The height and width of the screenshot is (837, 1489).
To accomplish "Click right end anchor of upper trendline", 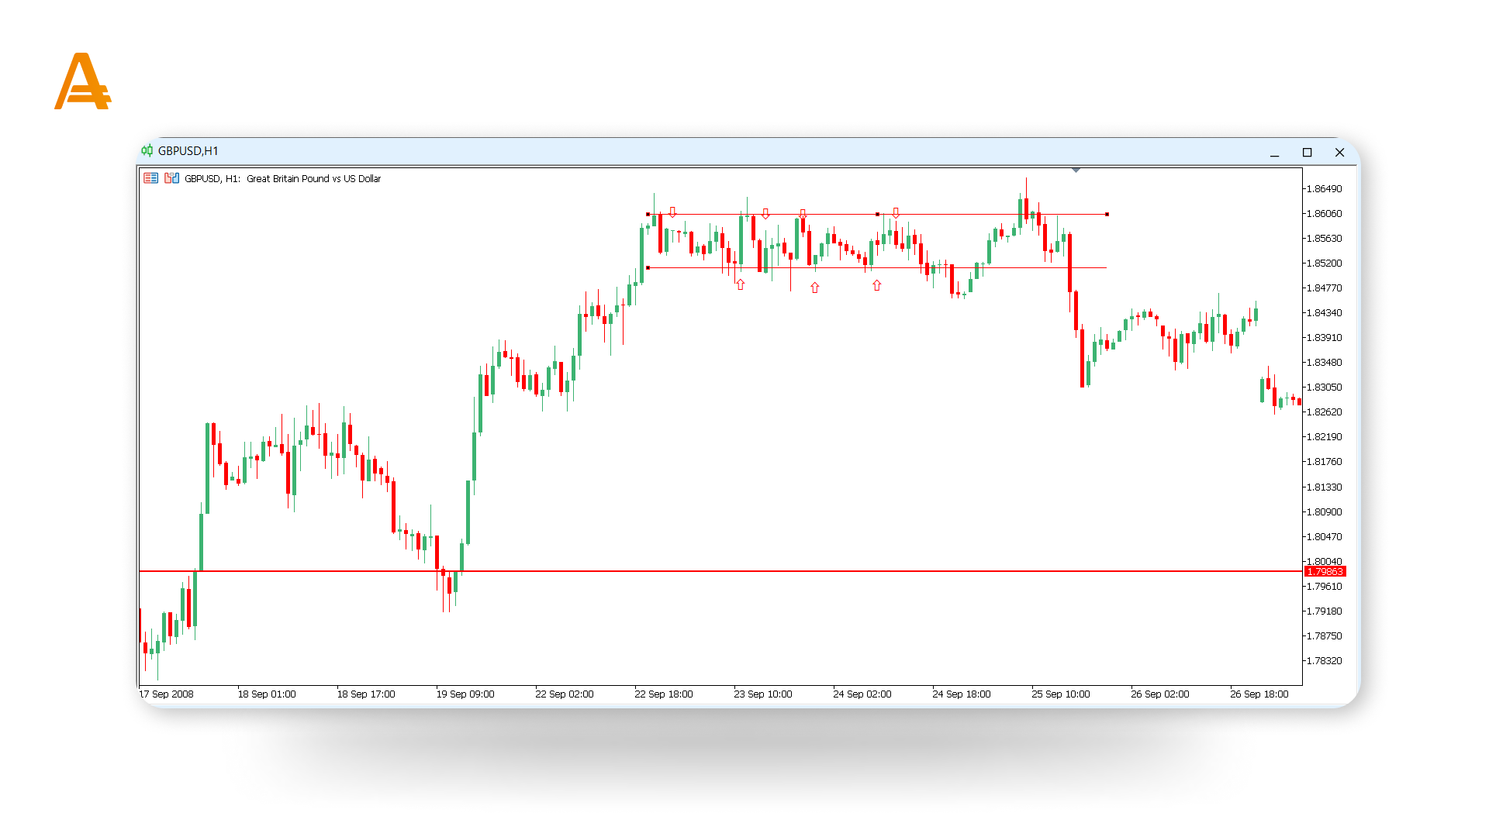I will click(1107, 215).
